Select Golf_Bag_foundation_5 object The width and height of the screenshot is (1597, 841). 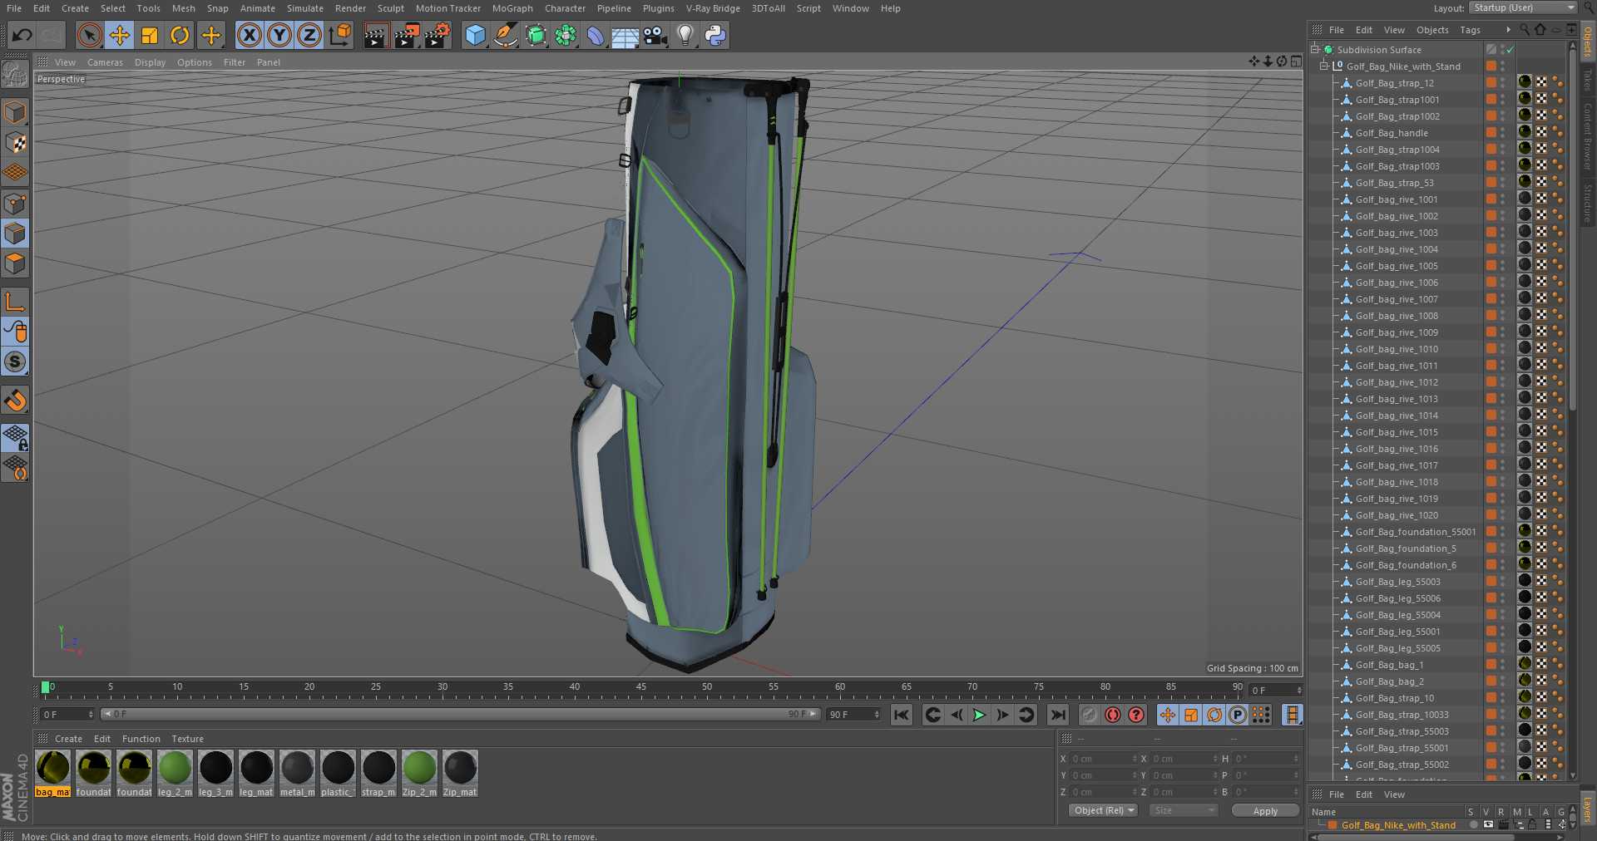pos(1406,548)
